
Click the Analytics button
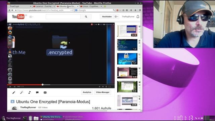(87, 92)
